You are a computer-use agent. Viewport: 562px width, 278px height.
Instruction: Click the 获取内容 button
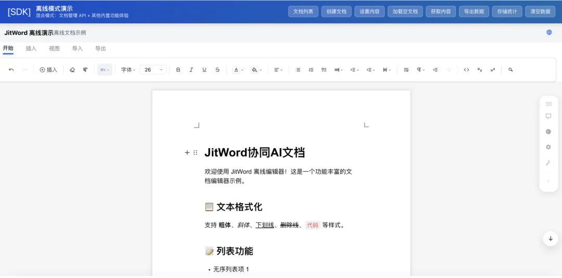441,11
